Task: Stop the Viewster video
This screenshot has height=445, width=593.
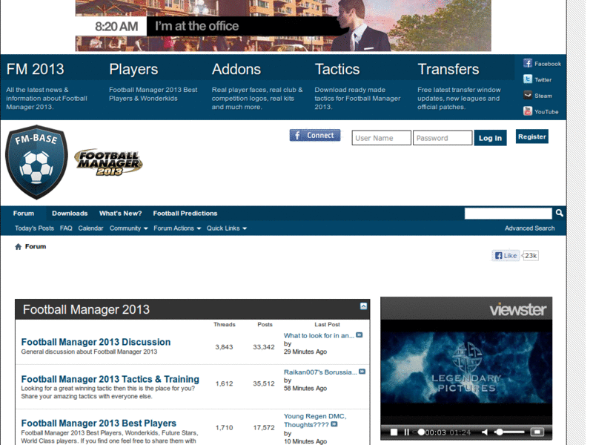Action: (394, 432)
